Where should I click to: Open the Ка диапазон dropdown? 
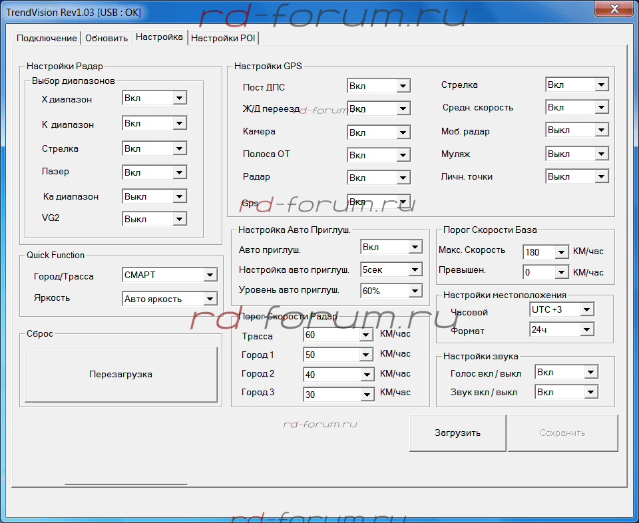tap(154, 196)
